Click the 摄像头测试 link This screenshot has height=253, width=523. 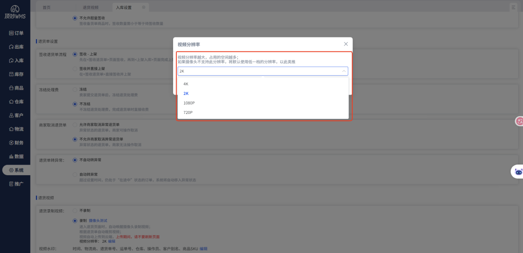pos(98,221)
